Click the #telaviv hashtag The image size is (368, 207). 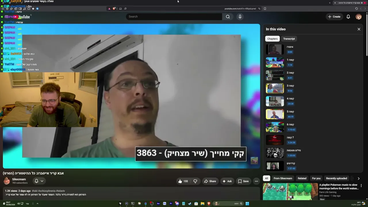60,191
